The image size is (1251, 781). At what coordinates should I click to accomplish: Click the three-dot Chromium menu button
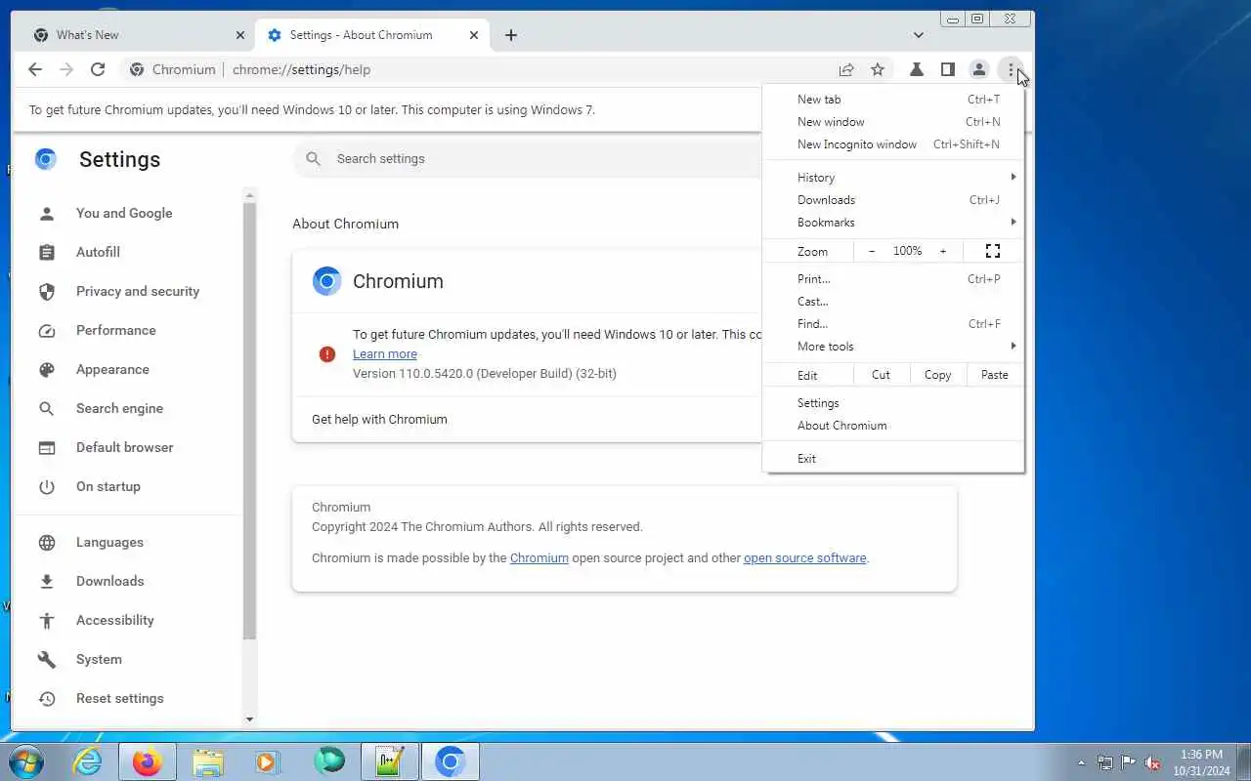point(1011,69)
